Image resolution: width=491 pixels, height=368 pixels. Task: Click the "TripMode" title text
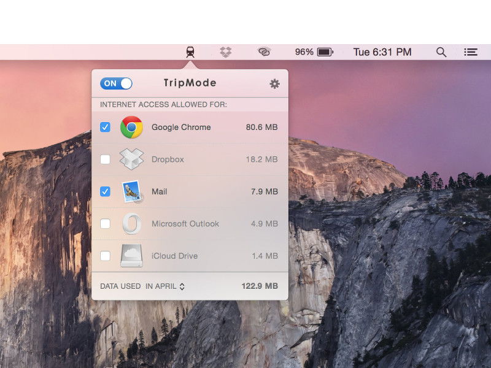point(190,83)
